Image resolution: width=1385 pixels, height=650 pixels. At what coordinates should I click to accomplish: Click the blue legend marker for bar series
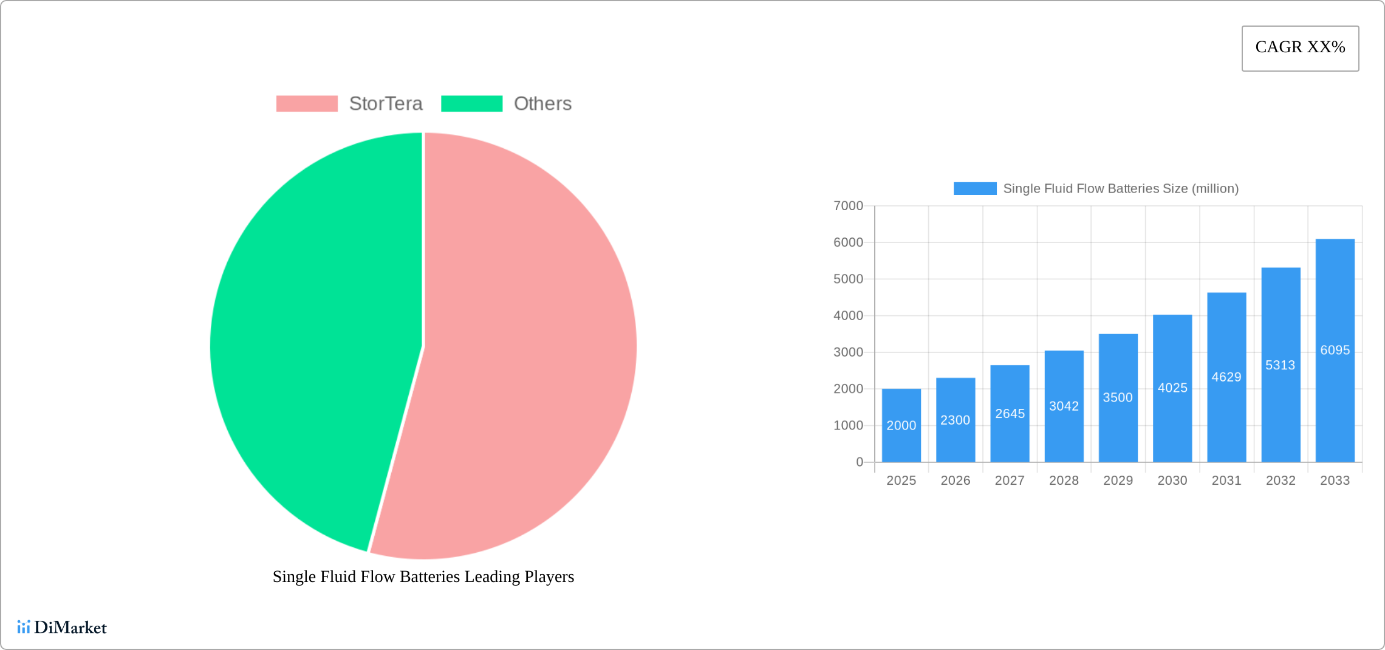point(974,189)
